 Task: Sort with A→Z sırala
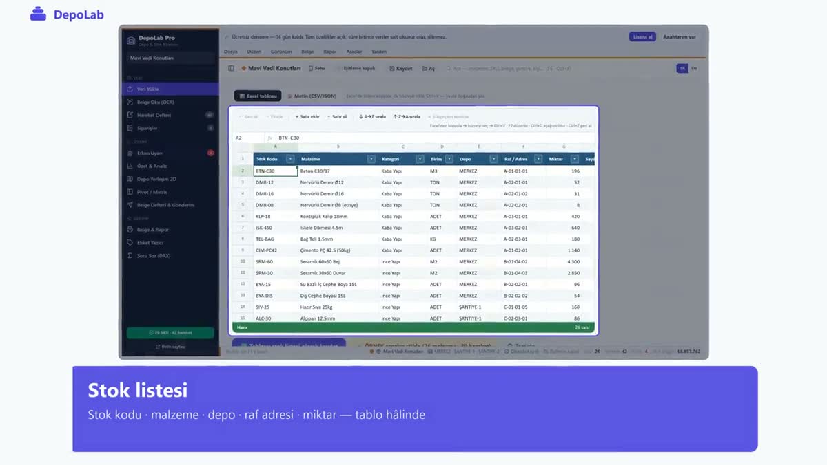click(x=372, y=117)
